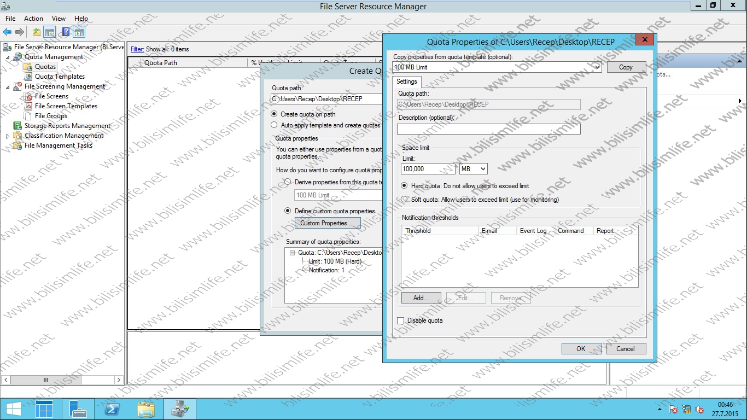Collapse the Quota summary tree in Create Quota
Image resolution: width=747 pixels, height=420 pixels.
tap(293, 253)
